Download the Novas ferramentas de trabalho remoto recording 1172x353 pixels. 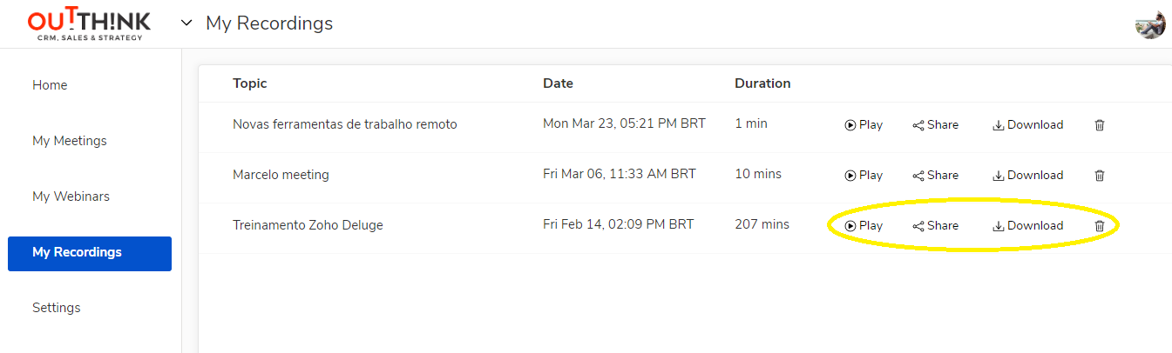[1028, 125]
